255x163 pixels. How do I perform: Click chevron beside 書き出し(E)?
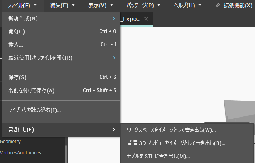[x=114, y=130]
